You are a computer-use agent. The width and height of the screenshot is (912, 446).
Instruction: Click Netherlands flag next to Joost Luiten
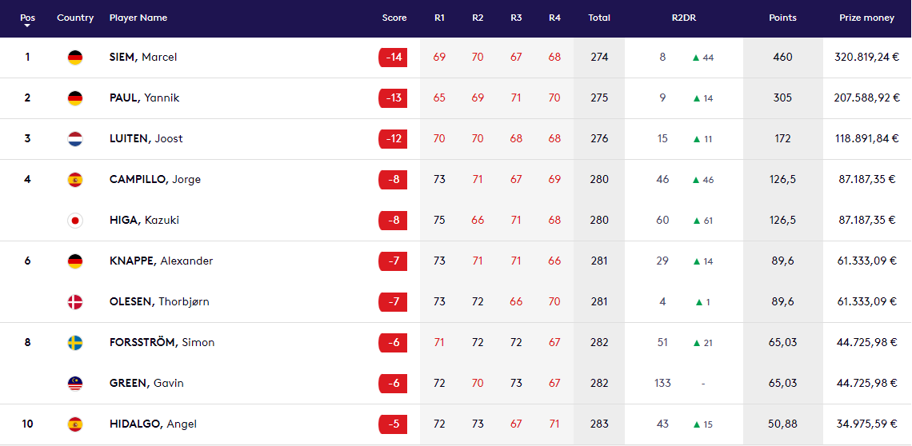[75, 139]
